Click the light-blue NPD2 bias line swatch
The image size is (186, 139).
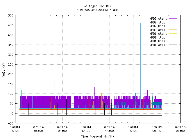coord(173,26)
